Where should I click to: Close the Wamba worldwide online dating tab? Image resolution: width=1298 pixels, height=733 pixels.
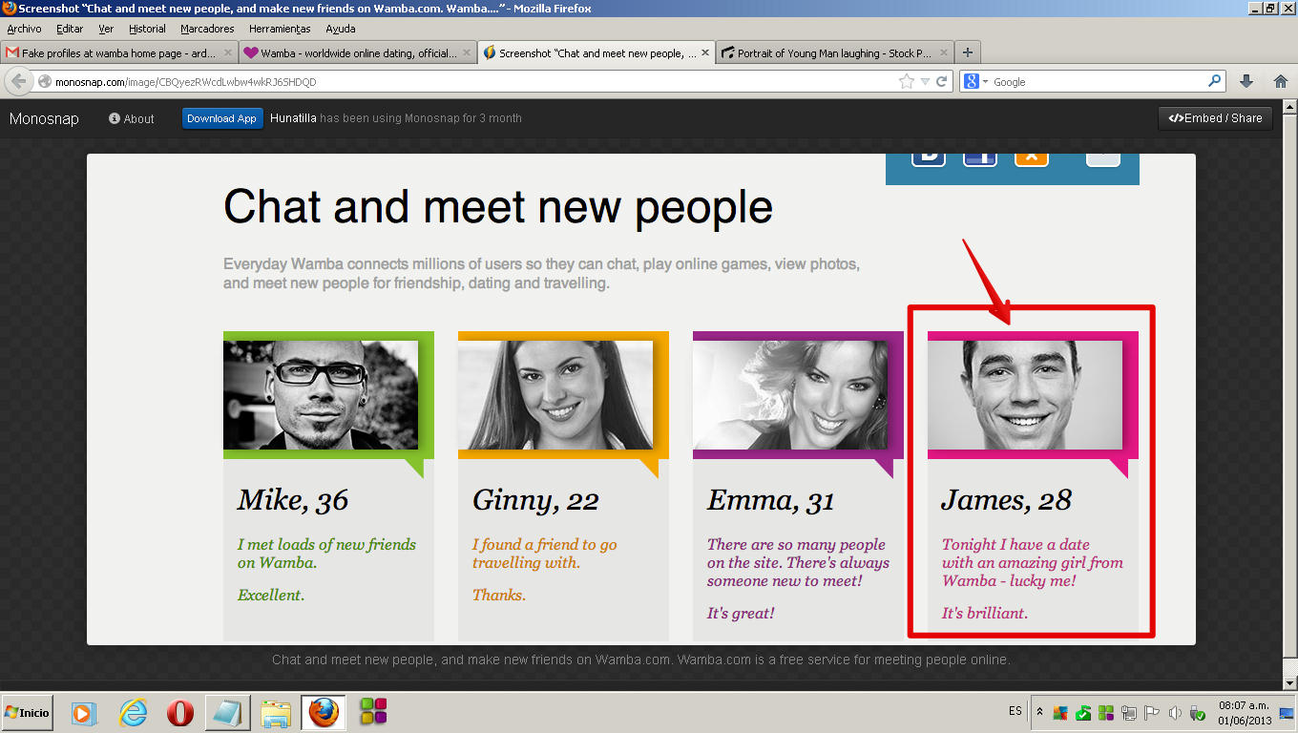point(466,53)
